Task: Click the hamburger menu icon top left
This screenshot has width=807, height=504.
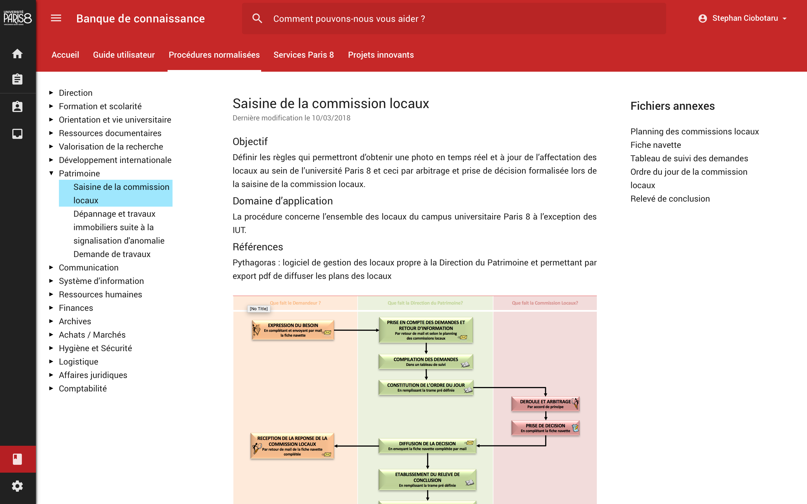Action: (x=56, y=18)
